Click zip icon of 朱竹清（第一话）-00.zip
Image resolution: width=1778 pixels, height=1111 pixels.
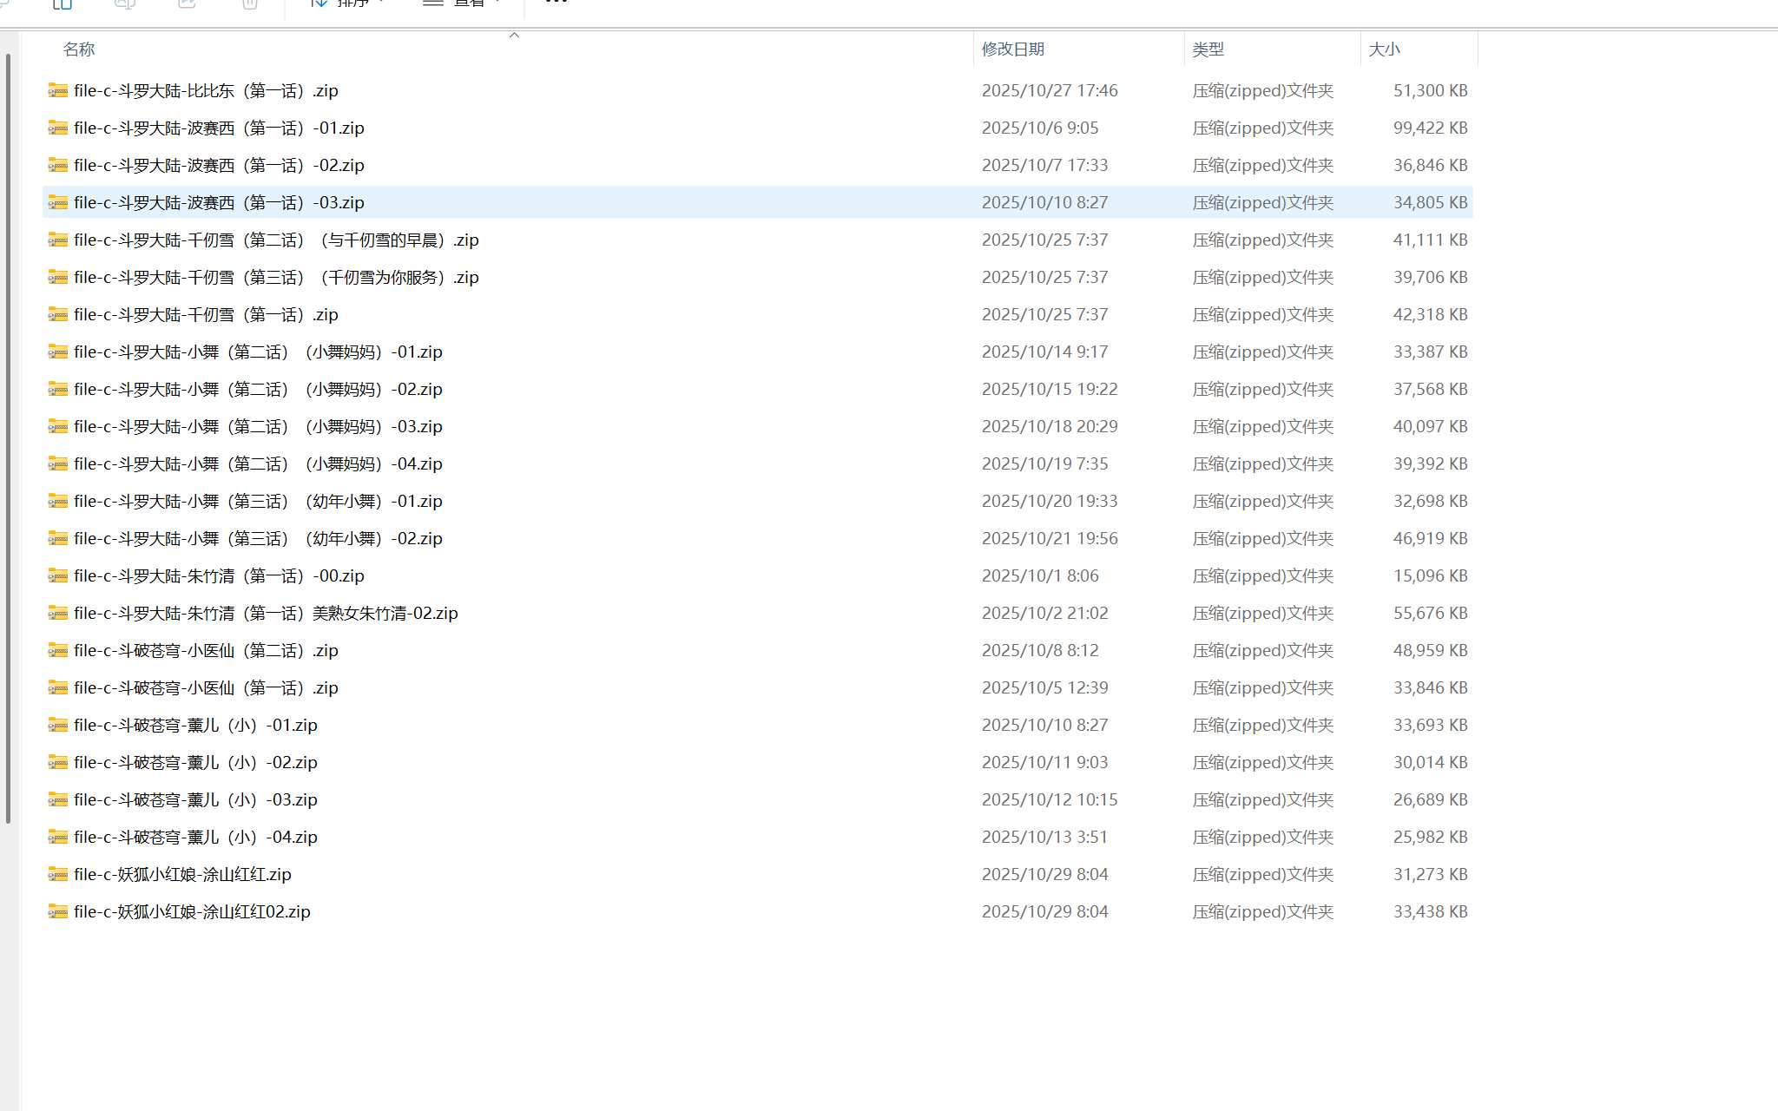(x=58, y=575)
